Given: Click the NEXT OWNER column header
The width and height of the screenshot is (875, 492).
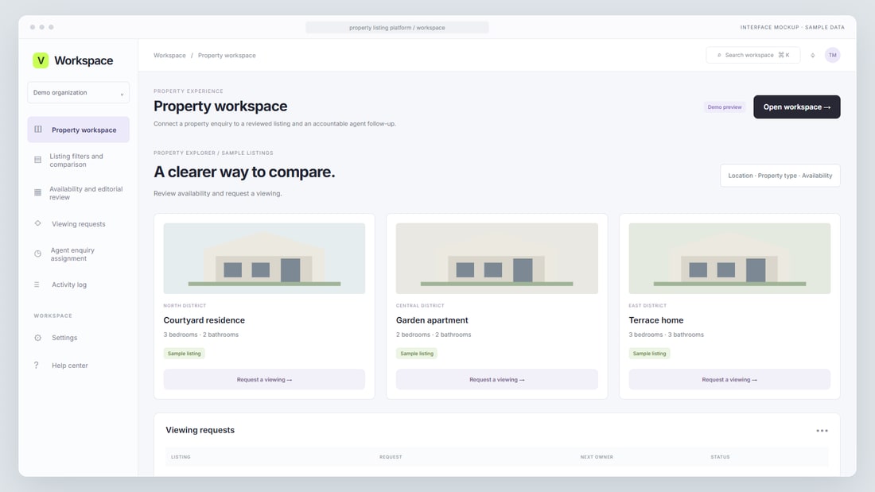Looking at the screenshot, I should (597, 457).
